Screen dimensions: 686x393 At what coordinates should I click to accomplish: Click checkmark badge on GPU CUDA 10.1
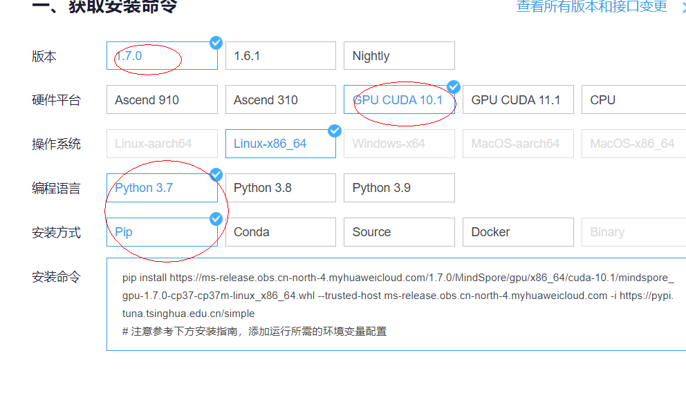click(454, 86)
